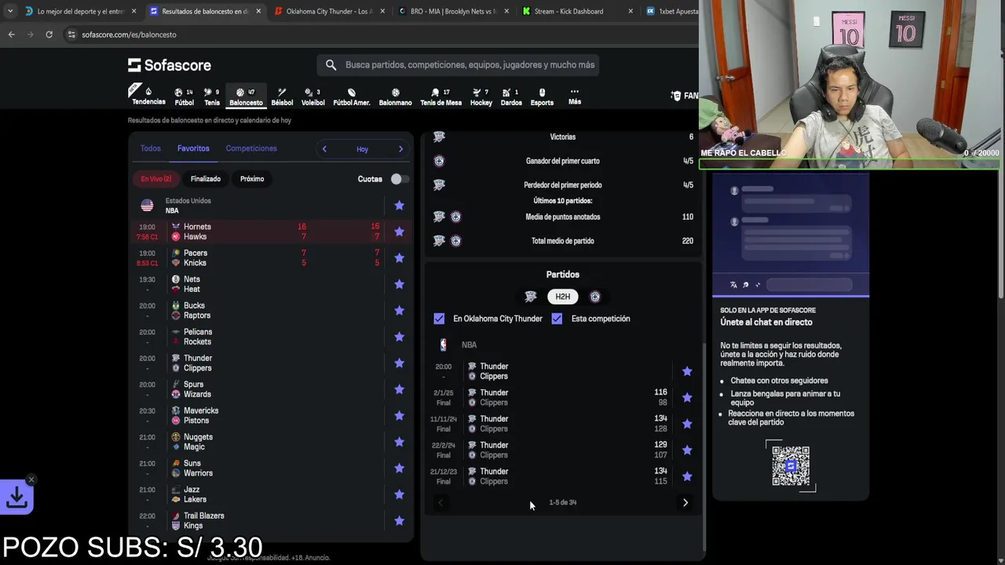Image resolution: width=1005 pixels, height=565 pixels.
Task: Click the Sofascore app QR code
Action: click(x=791, y=466)
